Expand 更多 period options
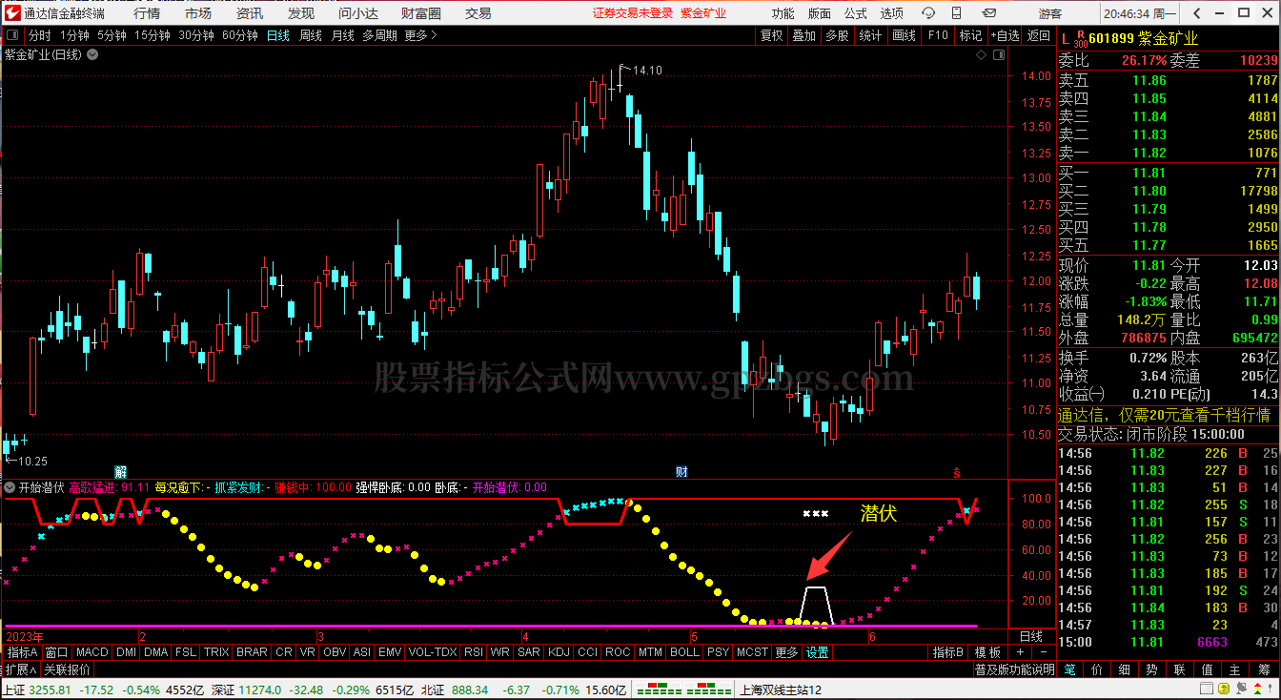This screenshot has height=700, width=1281. 420,35
